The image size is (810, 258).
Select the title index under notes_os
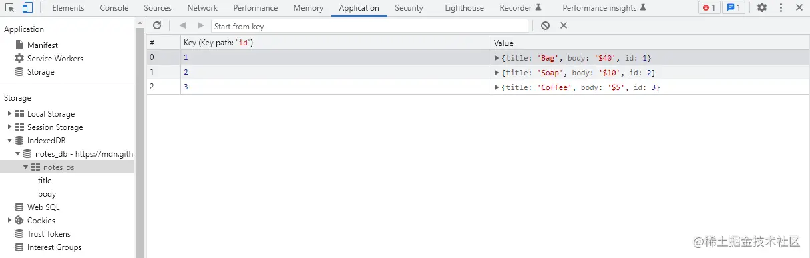45,181
